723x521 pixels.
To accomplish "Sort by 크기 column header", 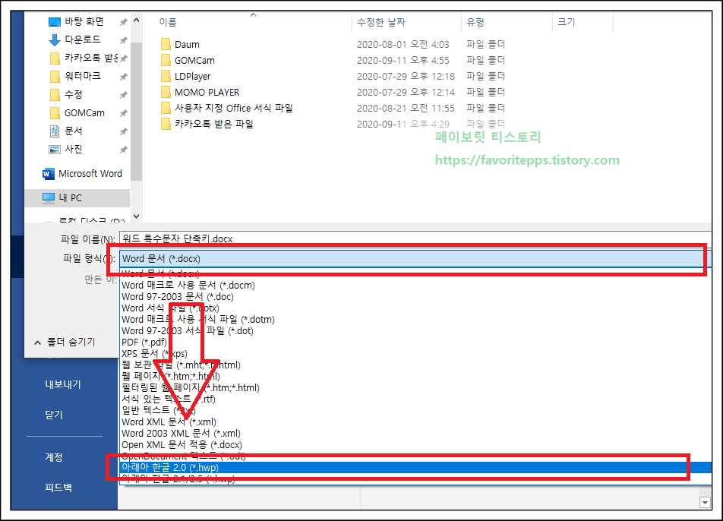I will point(567,22).
